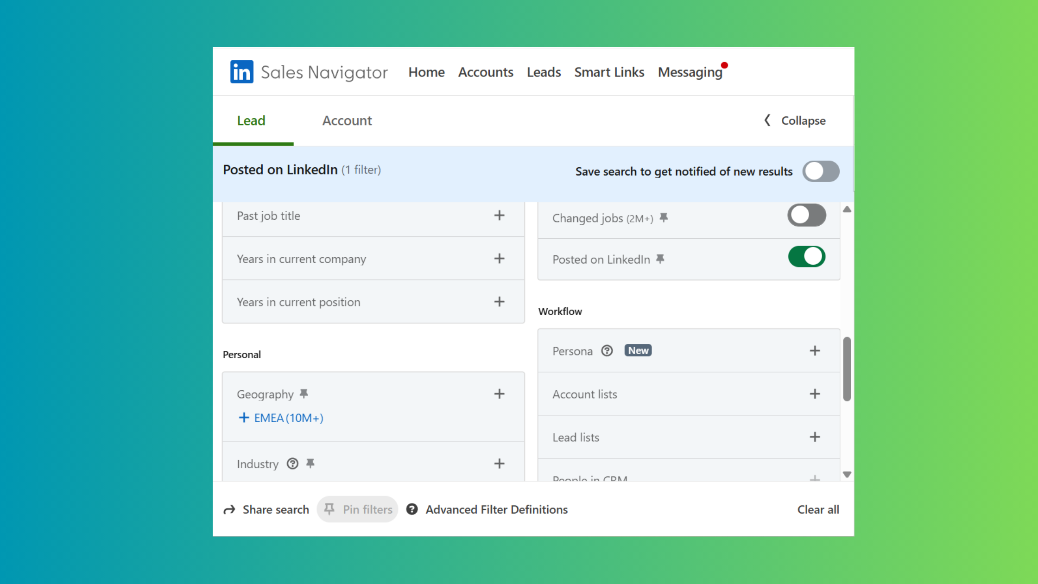Viewport: 1038px width, 584px height.
Task: Click the Workflow section heading
Action: [560, 311]
